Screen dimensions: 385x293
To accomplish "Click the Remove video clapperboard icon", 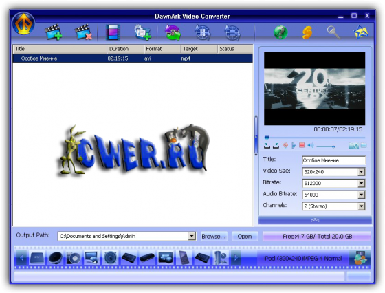I will pyautogui.click(x=83, y=32).
